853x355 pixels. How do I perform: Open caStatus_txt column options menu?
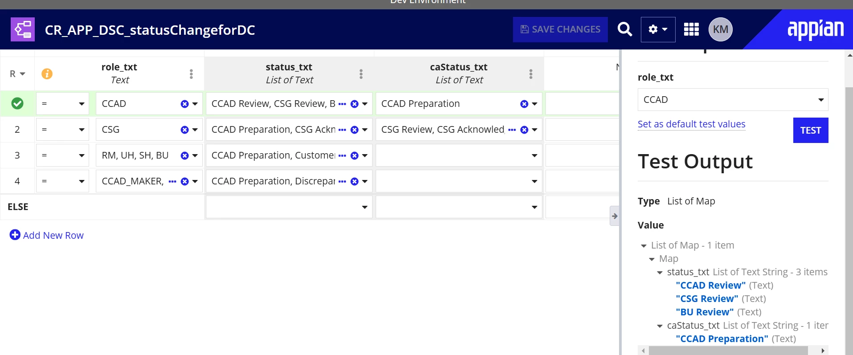[x=531, y=74]
